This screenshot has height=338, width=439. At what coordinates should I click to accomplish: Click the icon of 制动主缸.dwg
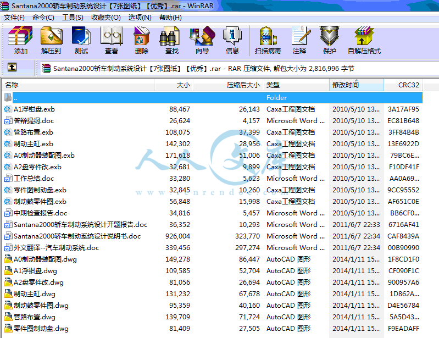coord(8,293)
